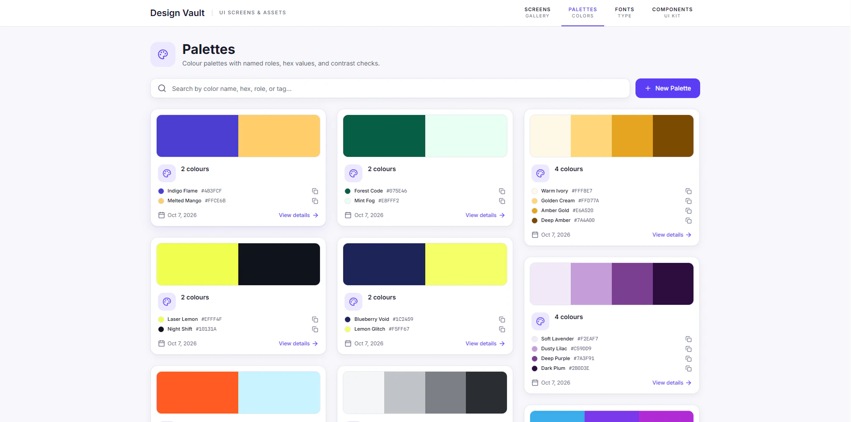Copy the Dusty Lilac hex value
The width and height of the screenshot is (851, 422).
(689, 349)
